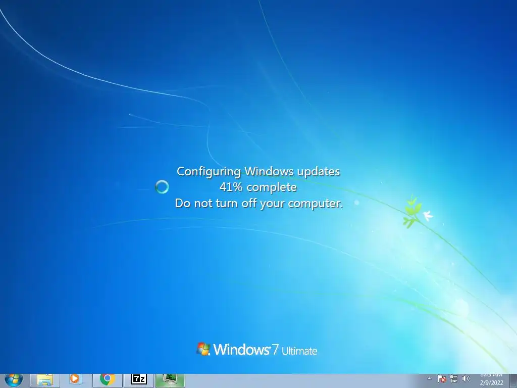Show hidden system tray icons arrow
The width and height of the screenshot is (517, 388).
click(429, 379)
